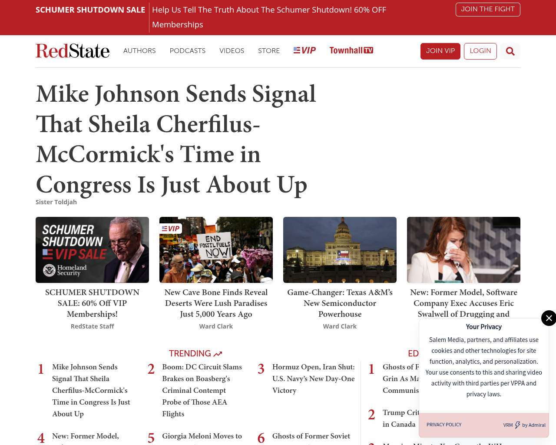
Task: Click the by Admiral link
Action: coord(534,425)
